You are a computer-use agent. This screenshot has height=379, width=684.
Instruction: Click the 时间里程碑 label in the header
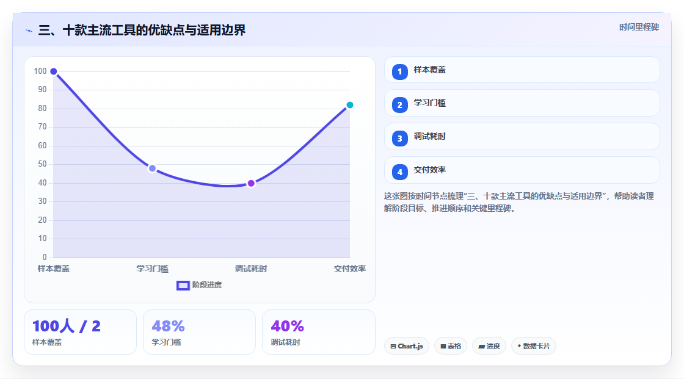pos(639,27)
